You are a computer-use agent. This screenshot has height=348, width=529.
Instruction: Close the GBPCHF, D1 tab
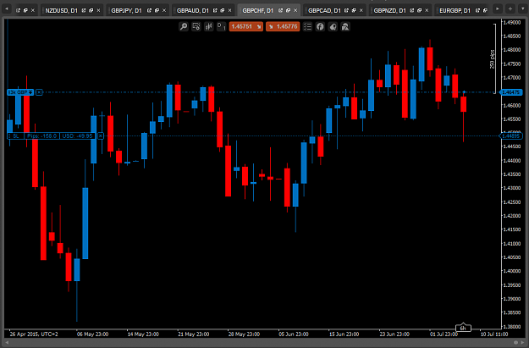295,10
